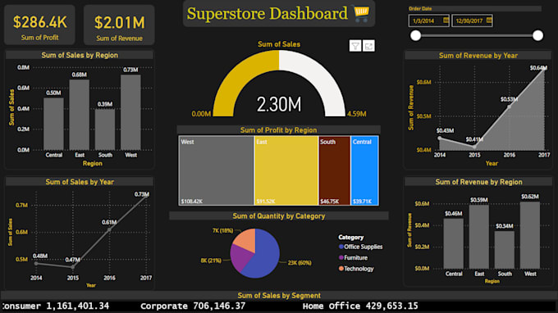This screenshot has height=313, width=558.
Task: Click the Superstore Dashboard heading
Action: point(267,13)
